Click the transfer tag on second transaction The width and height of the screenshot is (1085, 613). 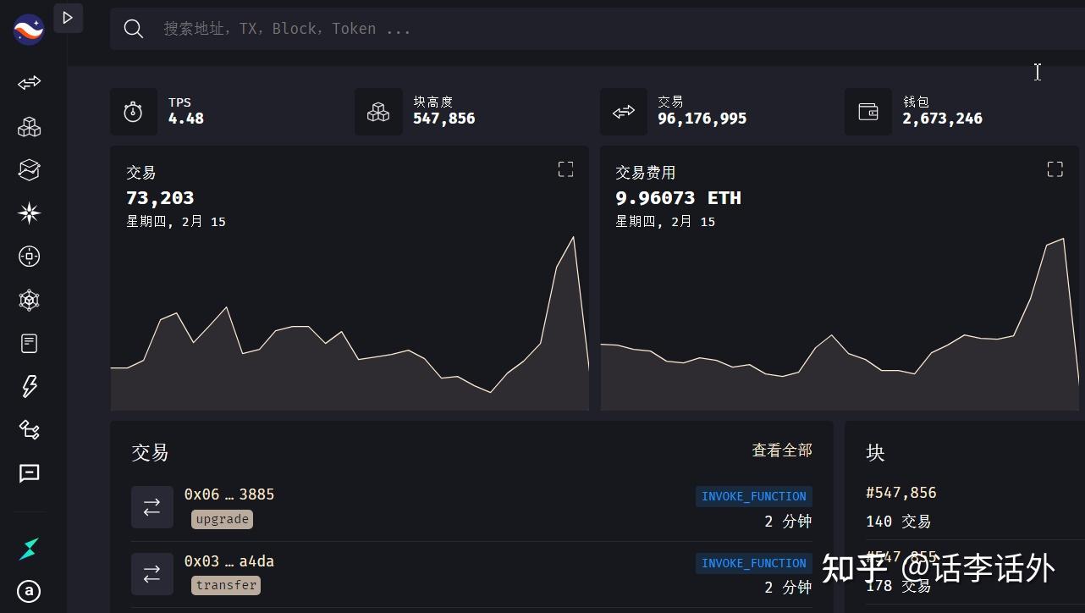click(226, 585)
